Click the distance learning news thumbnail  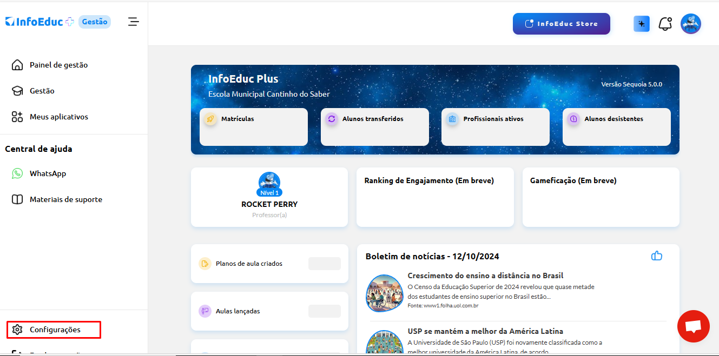[x=385, y=293]
